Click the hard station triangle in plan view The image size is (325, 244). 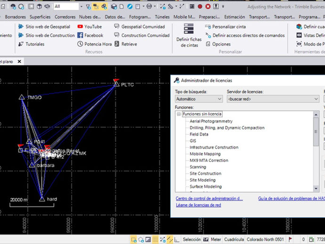(x=42, y=199)
